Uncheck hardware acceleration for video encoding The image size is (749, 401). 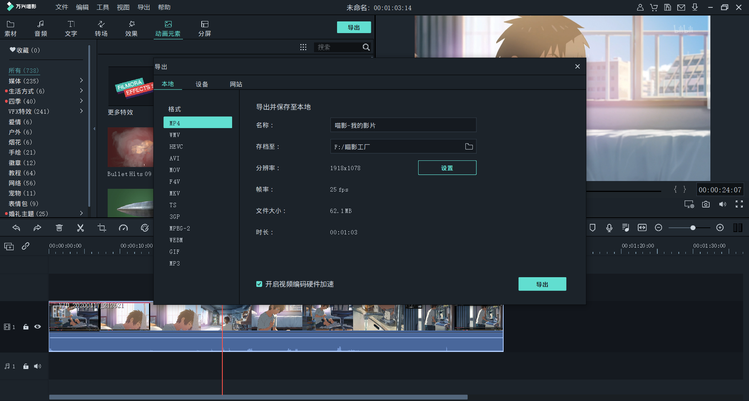(x=259, y=284)
